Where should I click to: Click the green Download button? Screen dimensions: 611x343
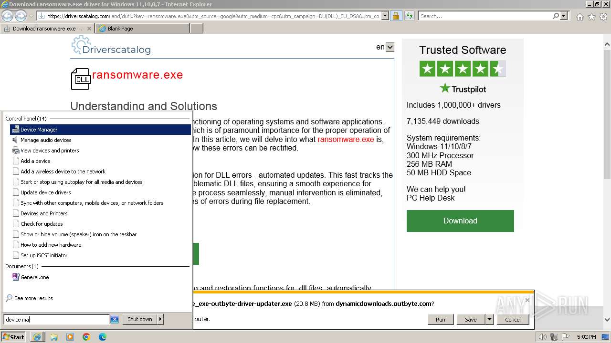[x=460, y=221]
